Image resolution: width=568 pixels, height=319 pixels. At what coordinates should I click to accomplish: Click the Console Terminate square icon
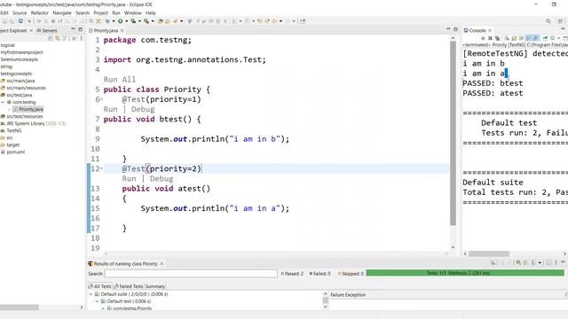[x=483, y=38]
